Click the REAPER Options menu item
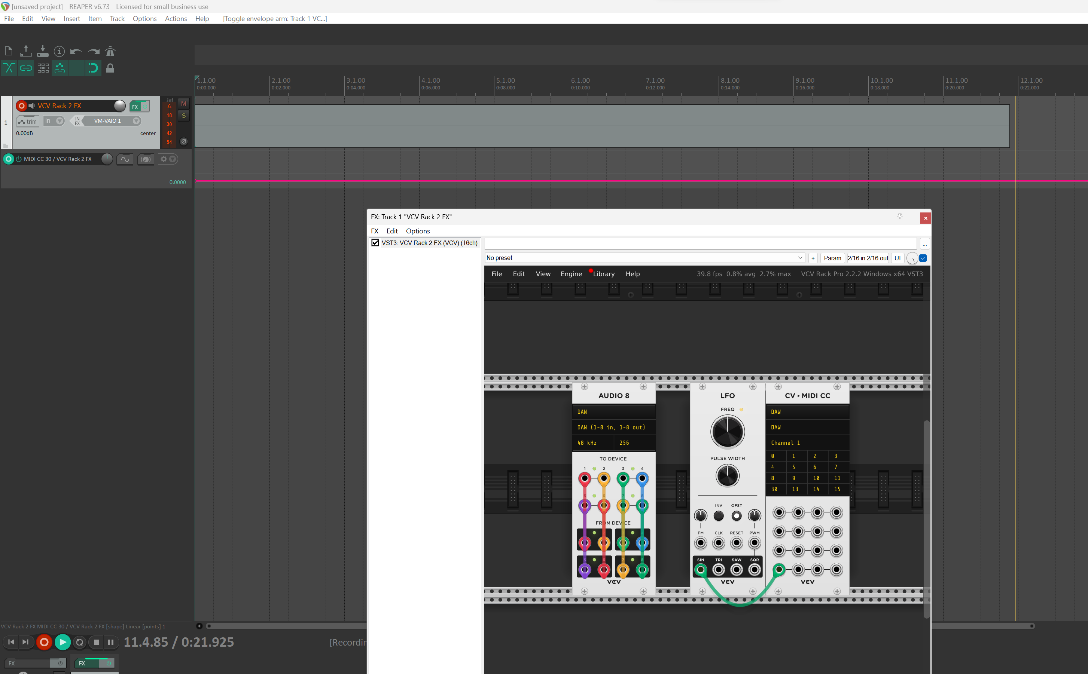 click(x=144, y=19)
